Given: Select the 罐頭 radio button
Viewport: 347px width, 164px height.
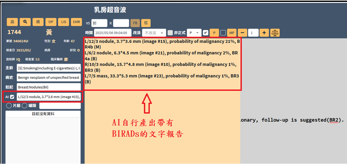Looking at the screenshot, I should (x=25, y=106).
